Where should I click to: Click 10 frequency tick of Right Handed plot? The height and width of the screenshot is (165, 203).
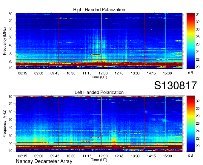click(x=10, y=68)
